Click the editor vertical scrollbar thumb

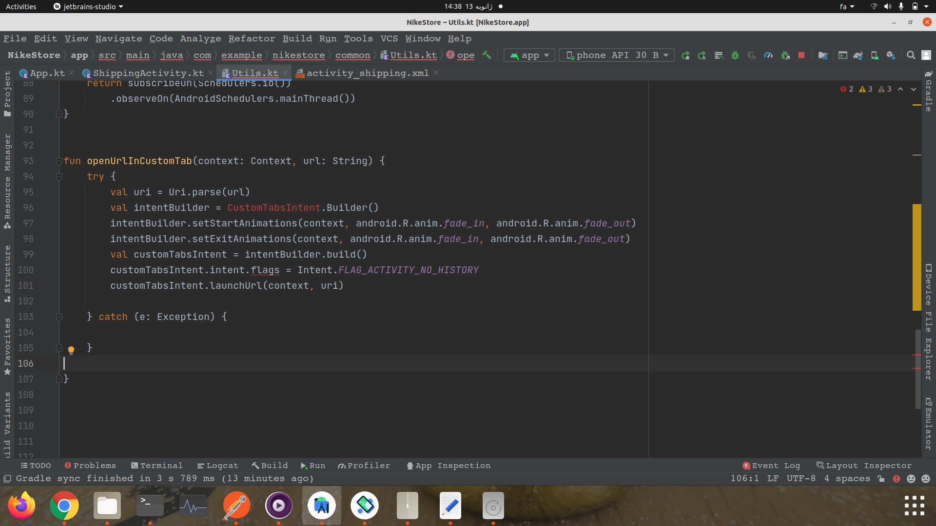pos(917,369)
